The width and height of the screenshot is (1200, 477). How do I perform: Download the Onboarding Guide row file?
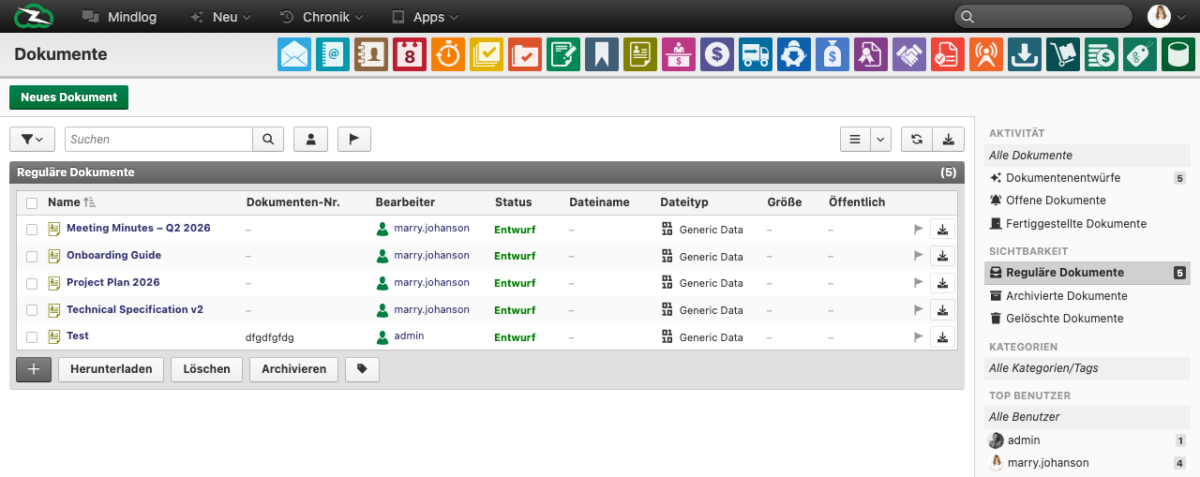click(943, 256)
